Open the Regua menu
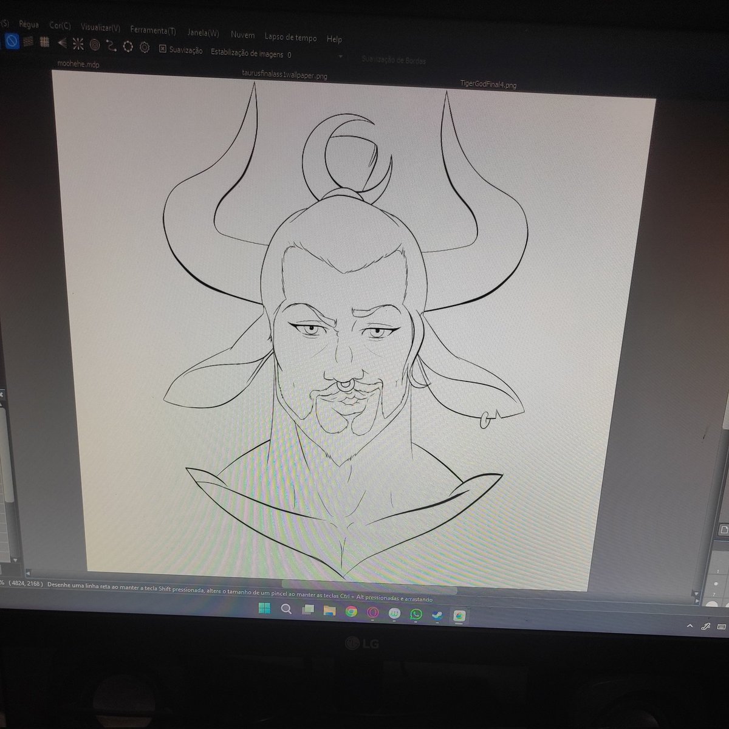 click(x=29, y=24)
